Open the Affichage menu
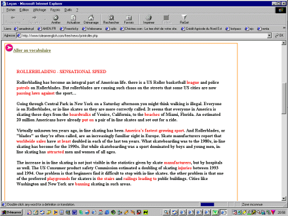Image resolution: width=288 pixels, height=216 pixels. coord(39,10)
